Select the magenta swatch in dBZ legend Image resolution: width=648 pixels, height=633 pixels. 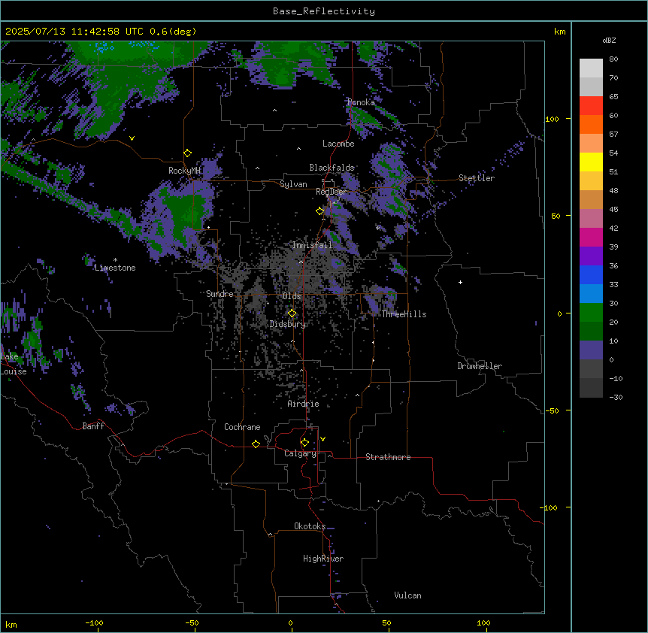click(591, 237)
